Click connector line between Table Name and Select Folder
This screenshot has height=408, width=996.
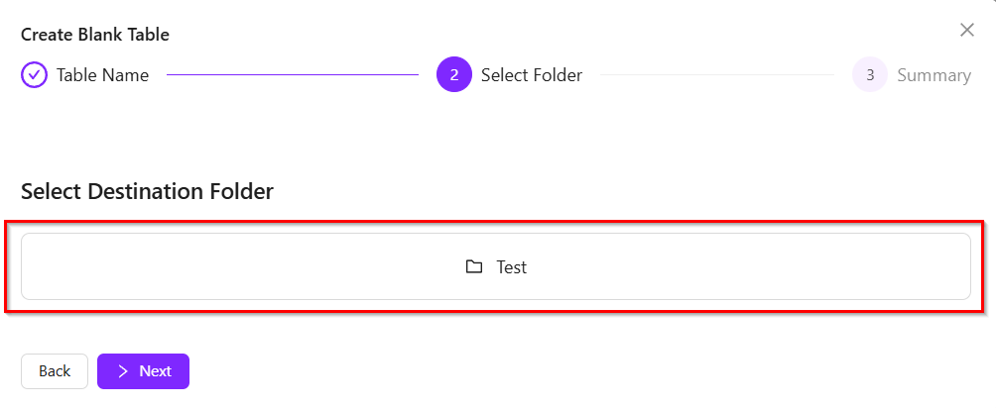[x=293, y=75]
